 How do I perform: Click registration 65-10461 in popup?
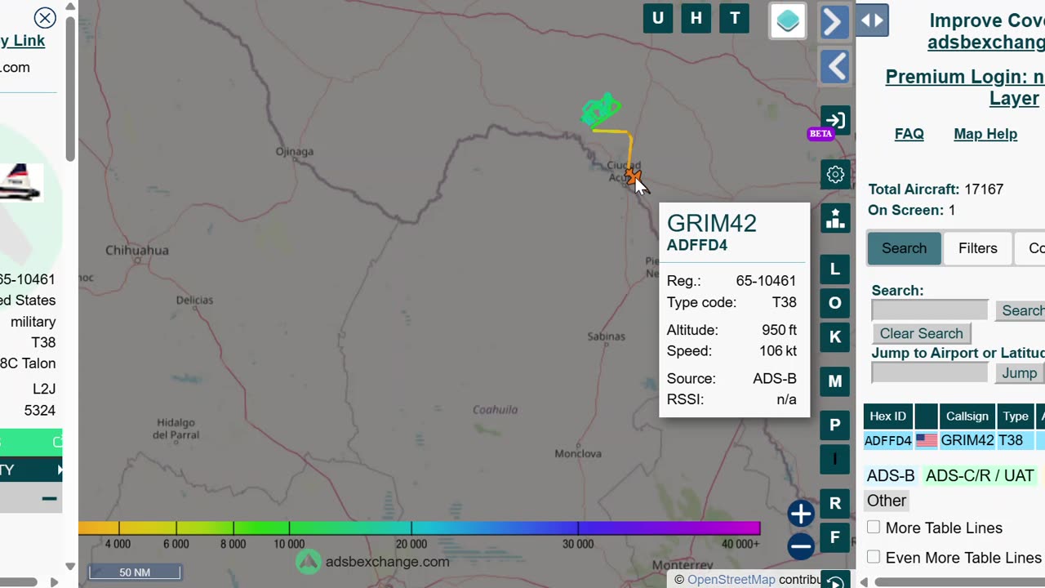pyautogui.click(x=765, y=281)
